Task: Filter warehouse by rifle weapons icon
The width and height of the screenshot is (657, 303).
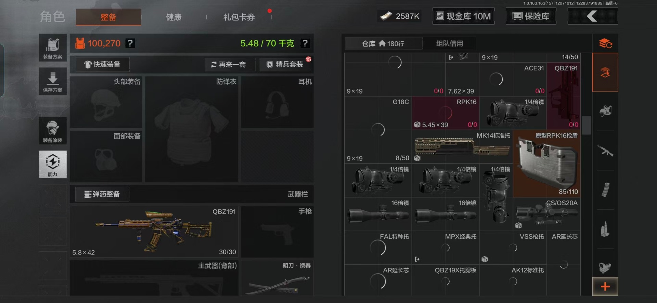Action: [x=605, y=151]
